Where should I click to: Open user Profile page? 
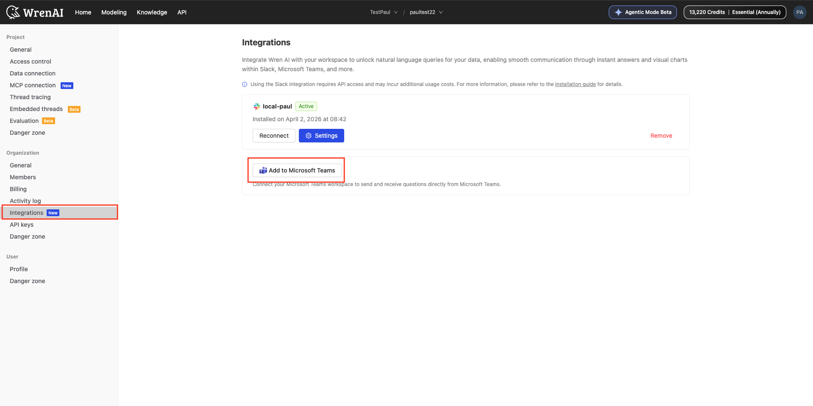tap(59, 269)
